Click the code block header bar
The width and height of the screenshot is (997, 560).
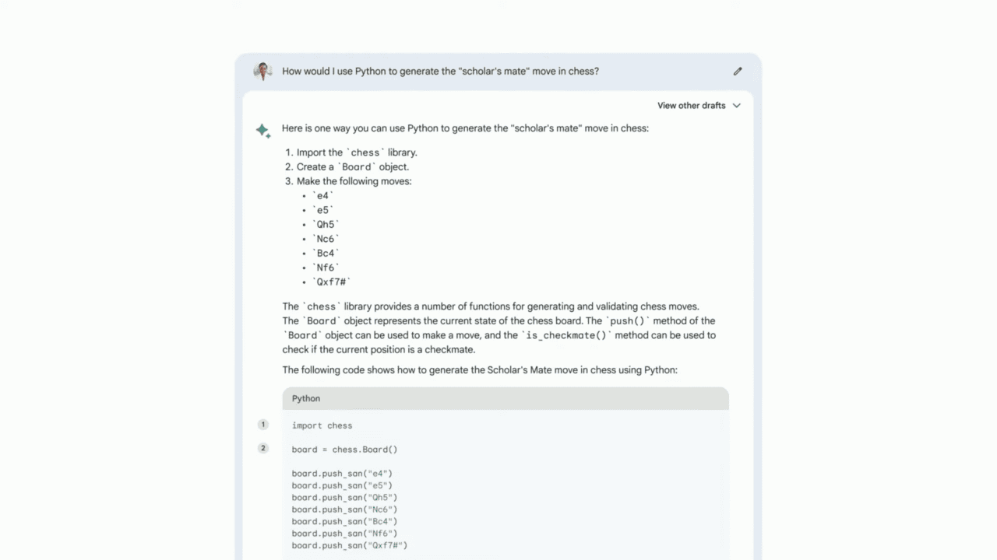pyautogui.click(x=506, y=397)
